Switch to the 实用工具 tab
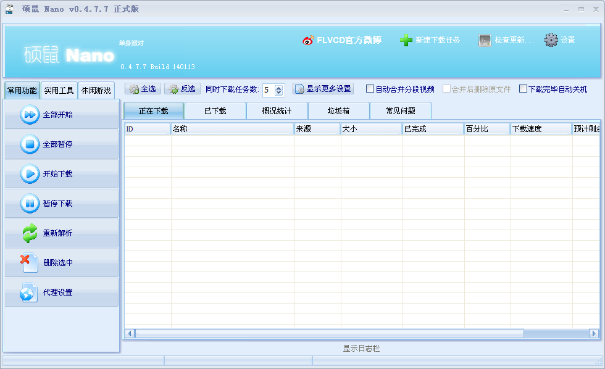Viewport: 605px width, 369px height. (x=59, y=91)
